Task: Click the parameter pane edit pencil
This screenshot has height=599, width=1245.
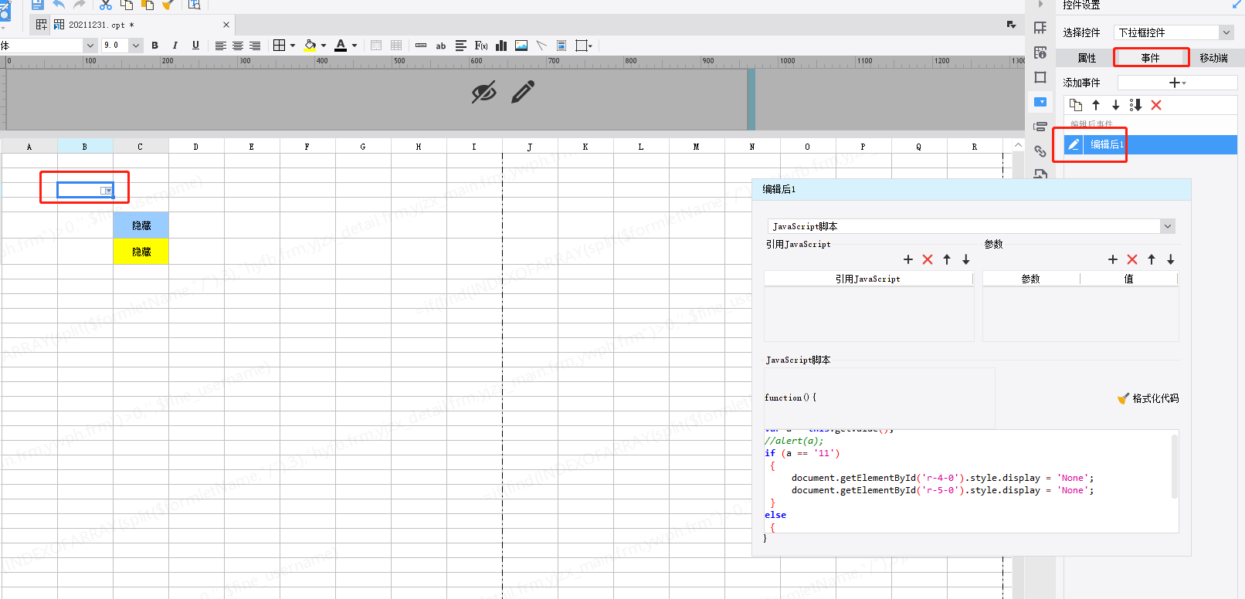Action: point(523,92)
